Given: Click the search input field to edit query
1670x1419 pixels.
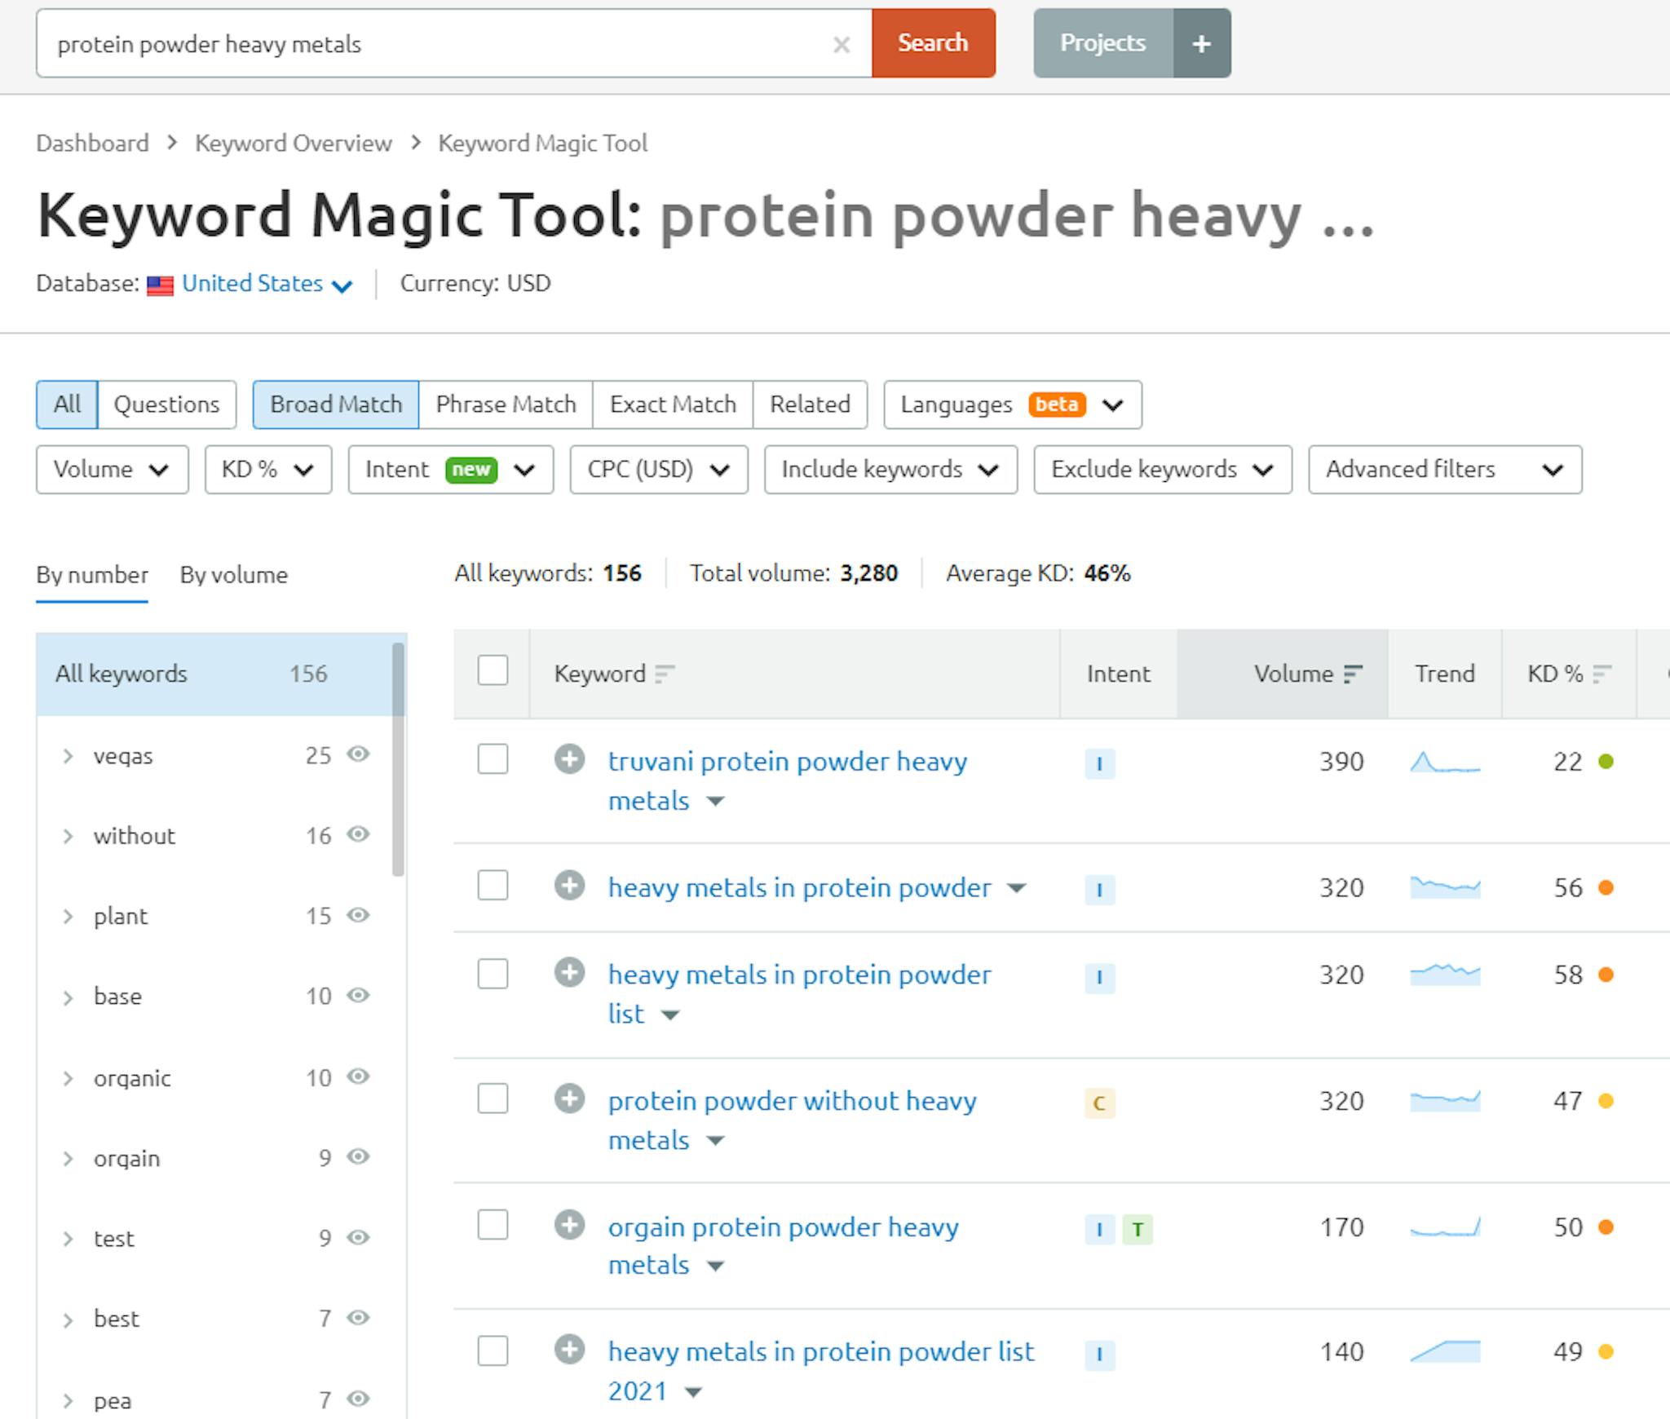Looking at the screenshot, I should coord(438,42).
